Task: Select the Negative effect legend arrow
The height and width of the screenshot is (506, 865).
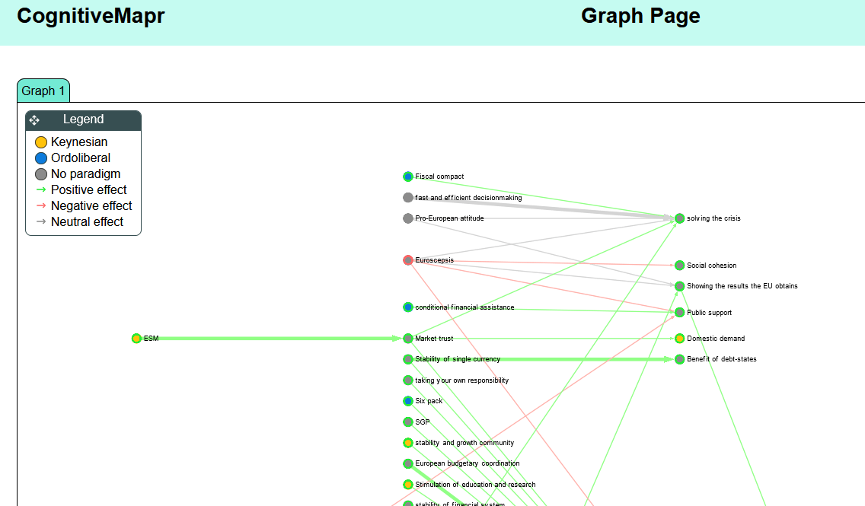Action: click(x=42, y=205)
